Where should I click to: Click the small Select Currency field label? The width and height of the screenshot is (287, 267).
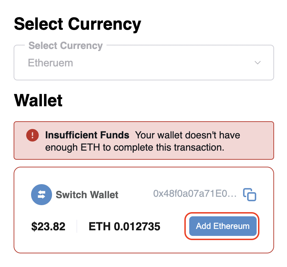tap(66, 45)
